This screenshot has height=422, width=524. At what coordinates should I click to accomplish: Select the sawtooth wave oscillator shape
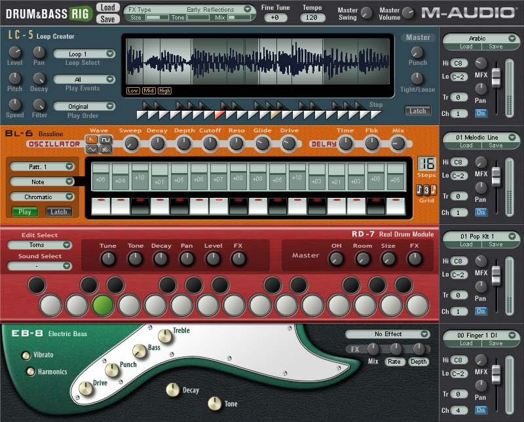[93, 140]
